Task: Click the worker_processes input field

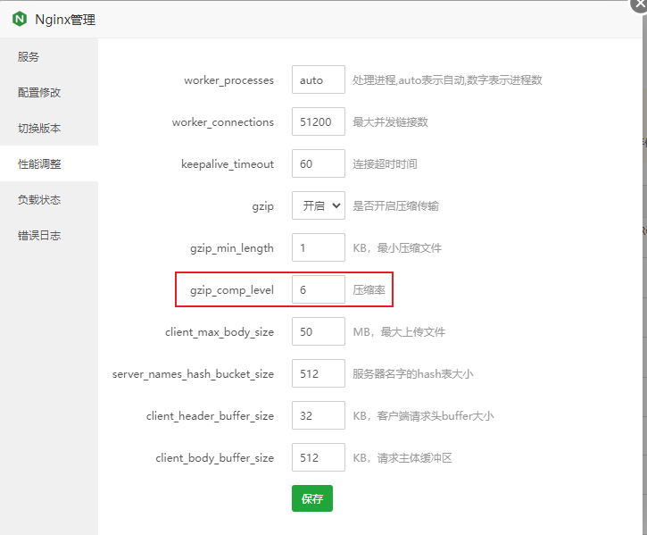Action: (x=319, y=80)
